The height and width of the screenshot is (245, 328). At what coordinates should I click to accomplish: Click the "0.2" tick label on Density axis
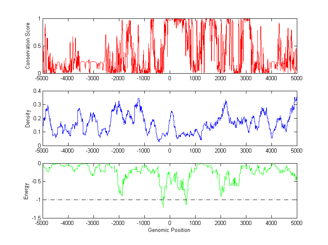click(36, 118)
